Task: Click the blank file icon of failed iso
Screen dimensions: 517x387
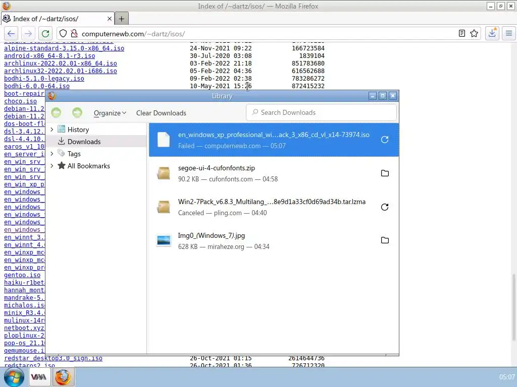Action: (164, 140)
